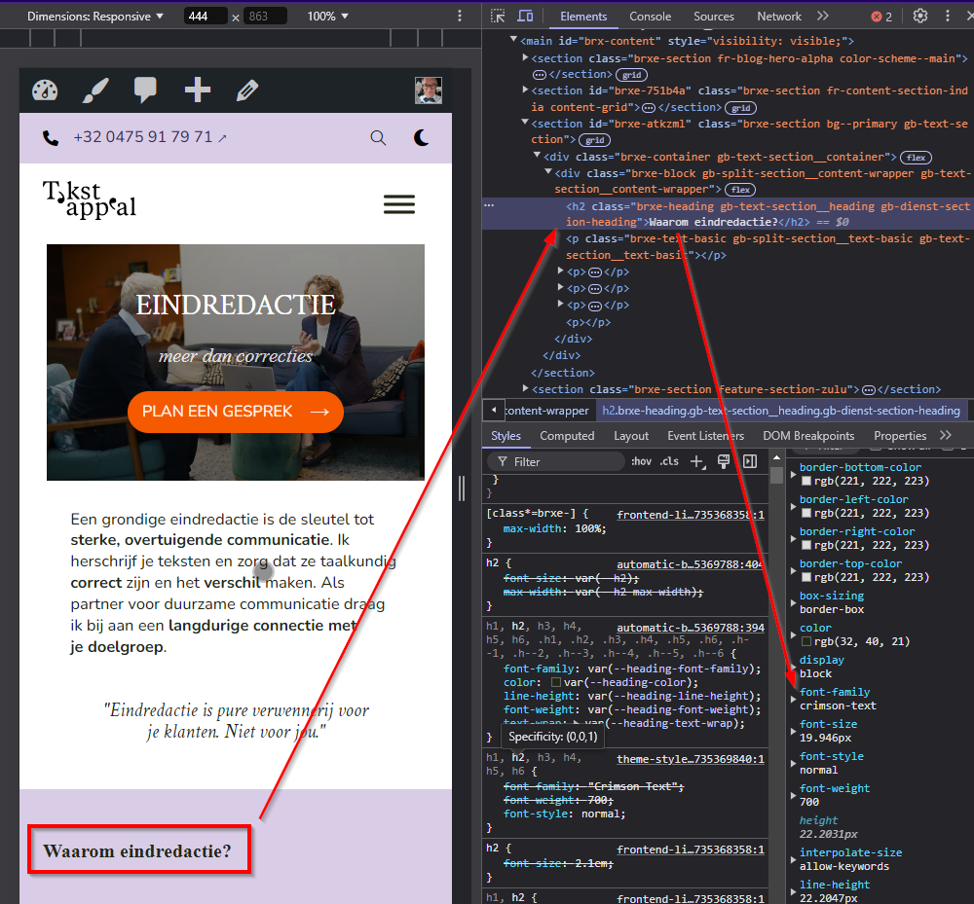The width and height of the screenshot is (974, 904).
Task: Click the ellipsis inside the brxe-751b4a section node
Action: [x=649, y=108]
